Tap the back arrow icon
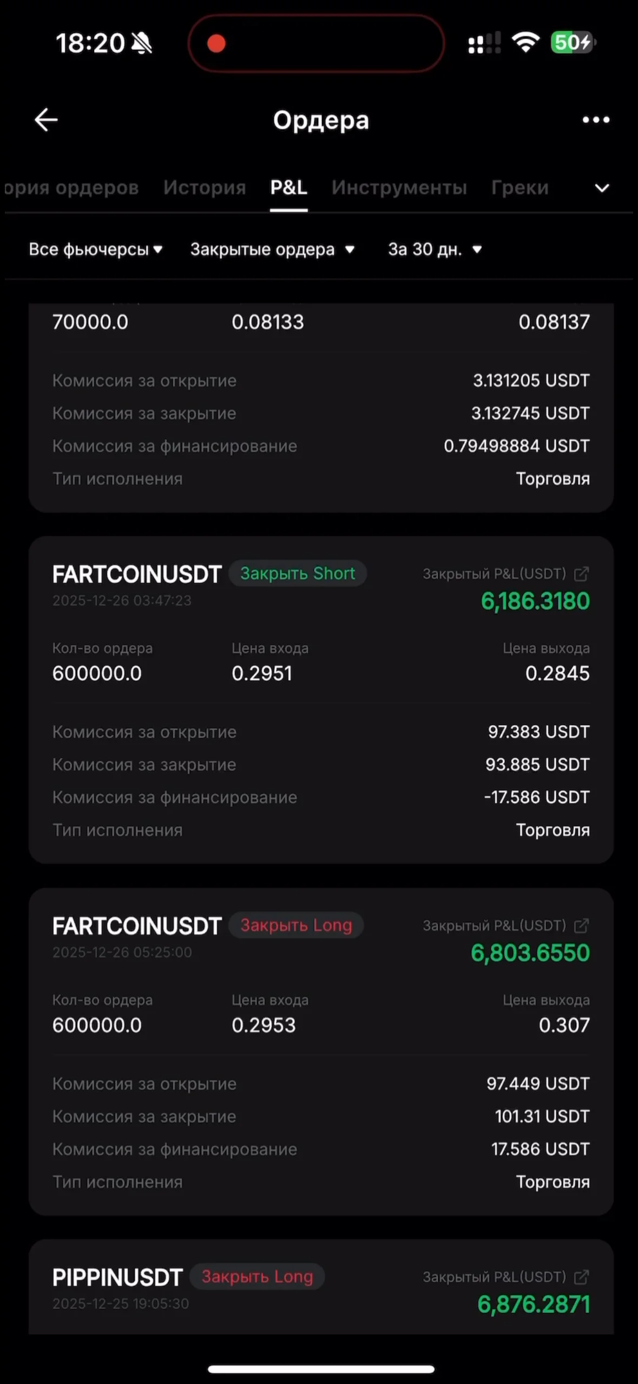The height and width of the screenshot is (1384, 638). [46, 120]
